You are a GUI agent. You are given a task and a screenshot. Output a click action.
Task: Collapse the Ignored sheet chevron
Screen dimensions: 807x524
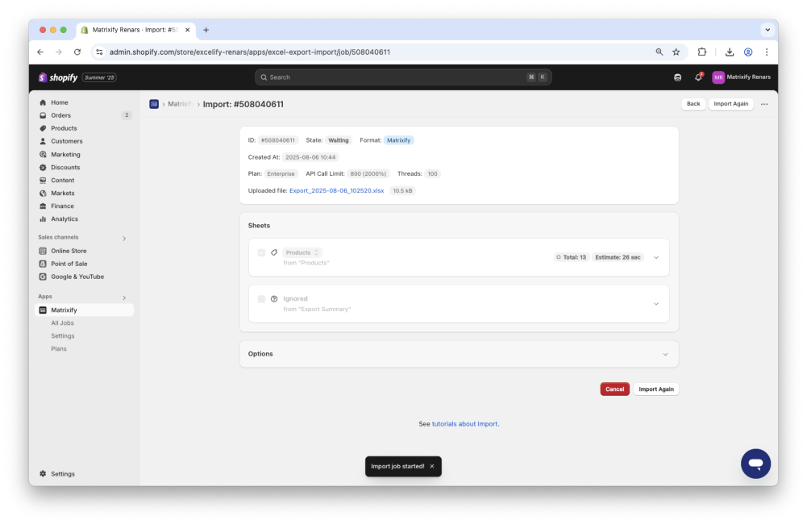pos(658,304)
